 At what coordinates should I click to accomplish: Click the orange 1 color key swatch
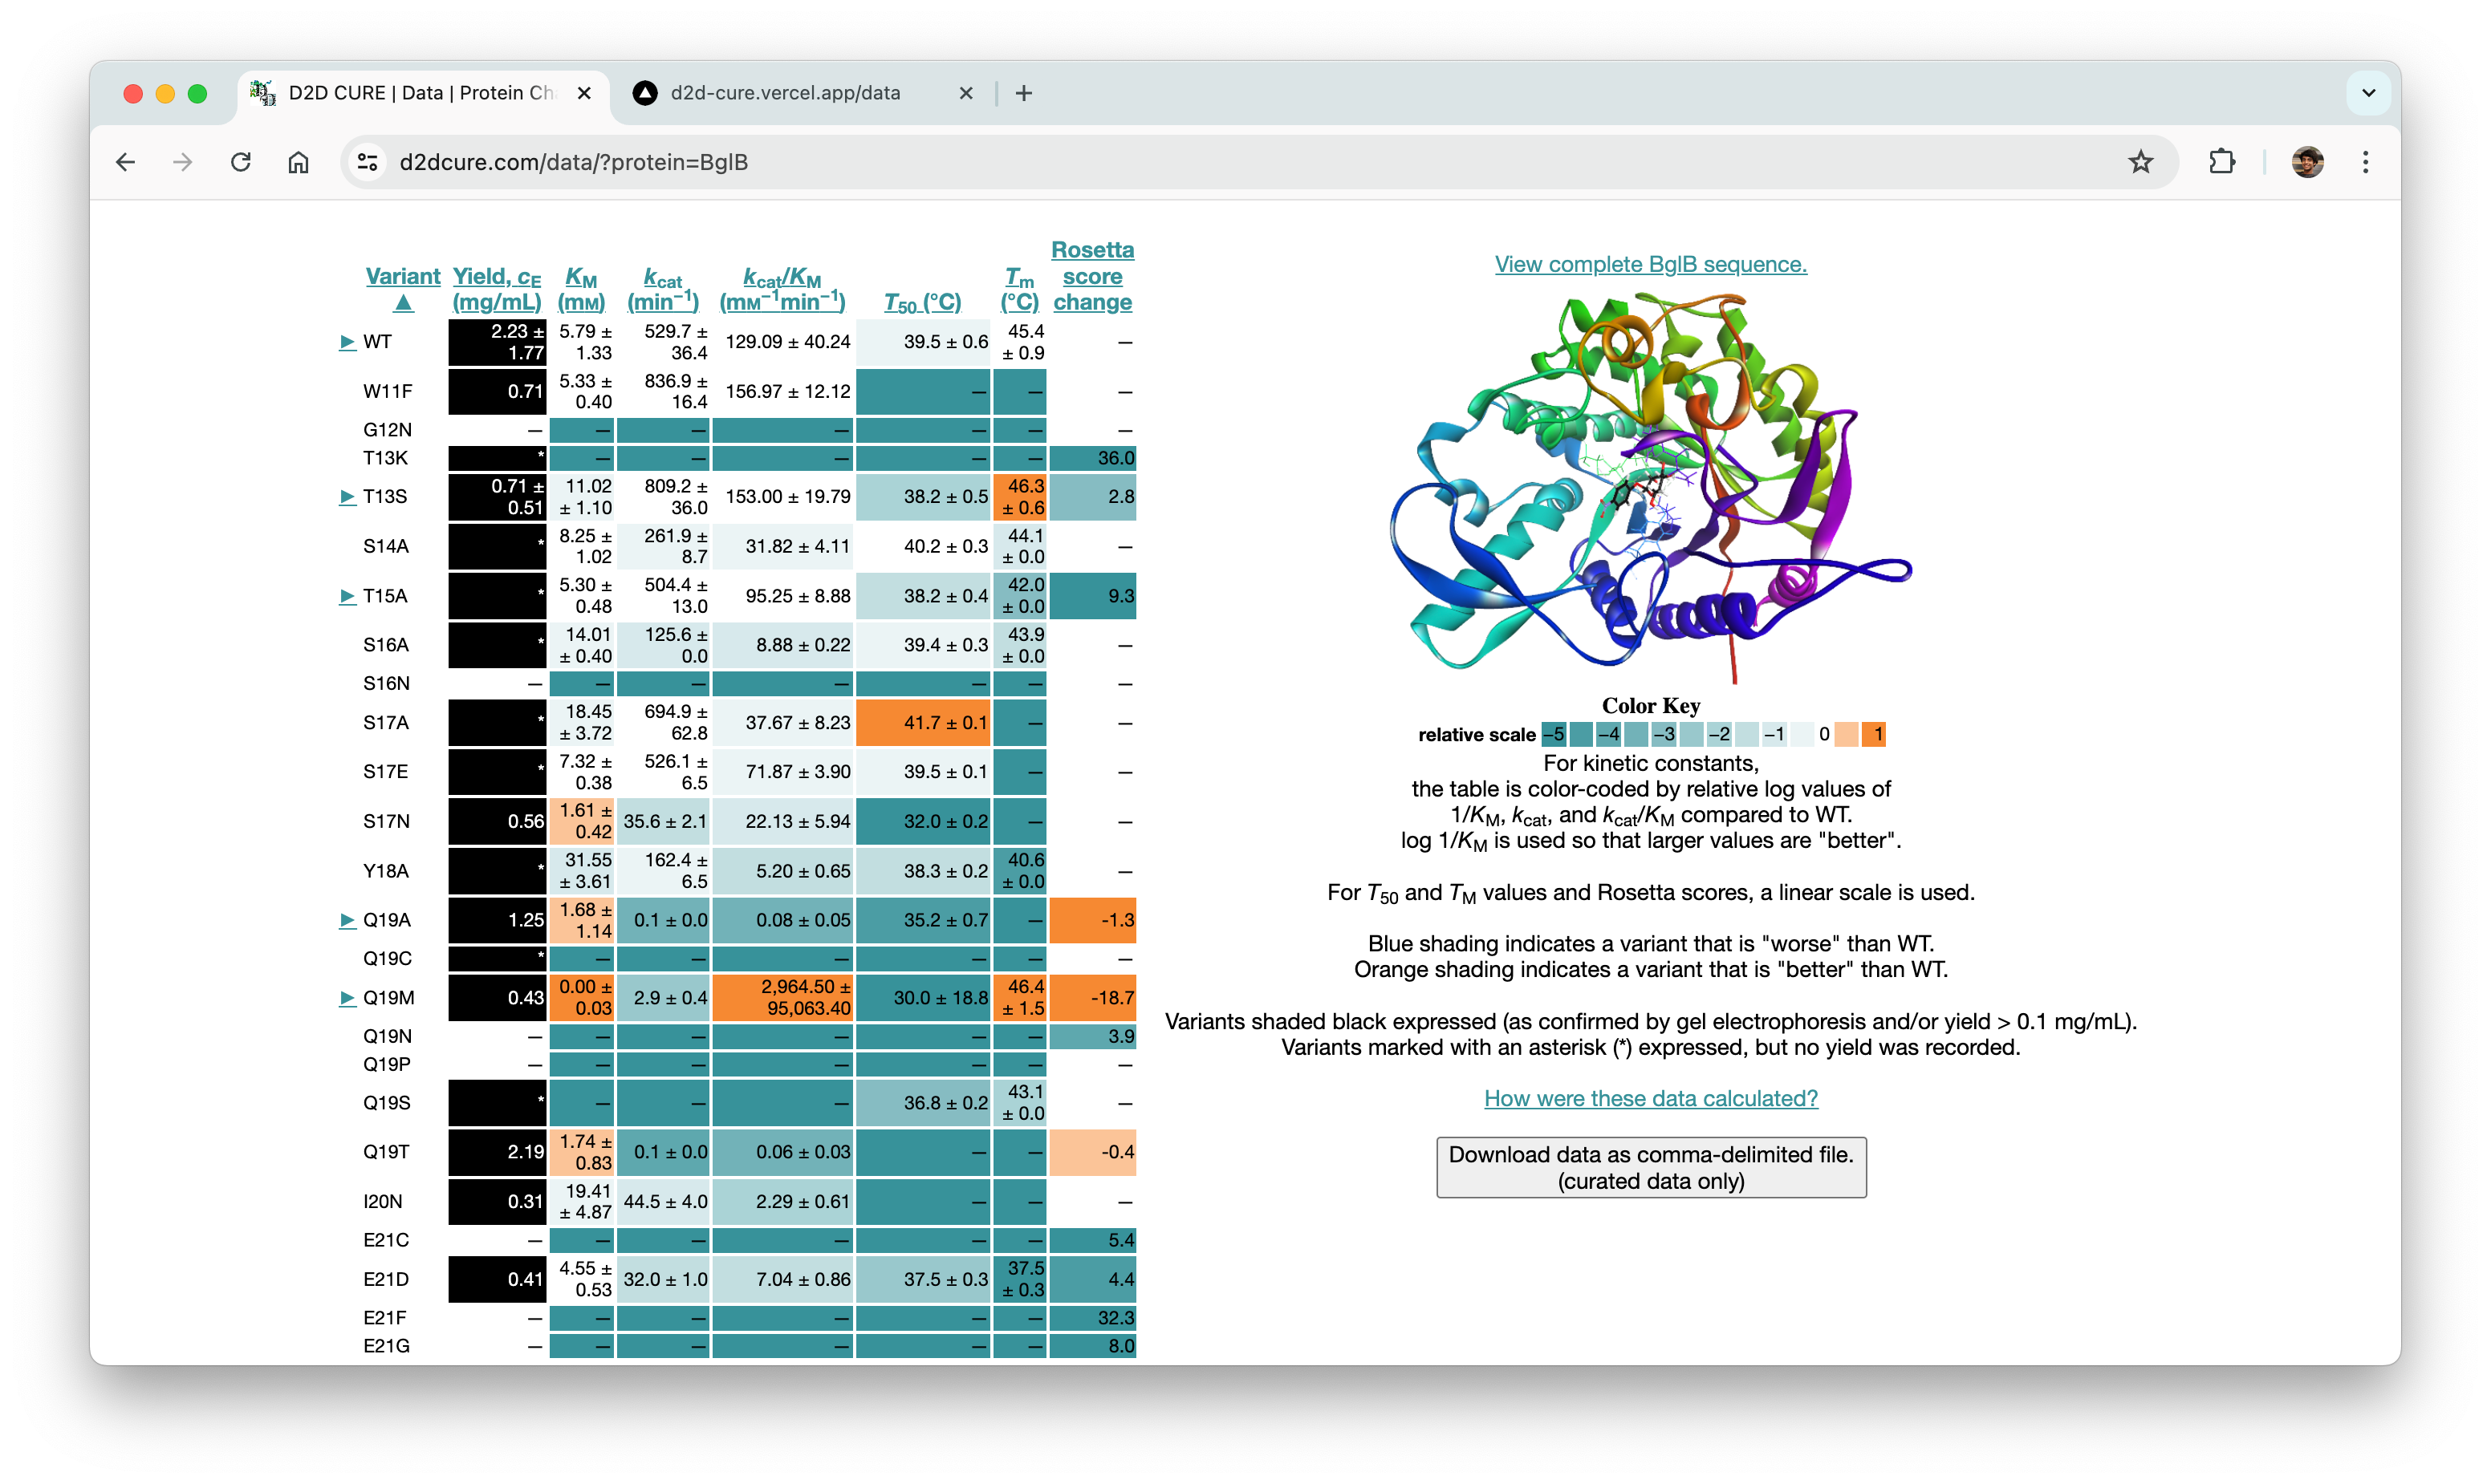click(1874, 734)
